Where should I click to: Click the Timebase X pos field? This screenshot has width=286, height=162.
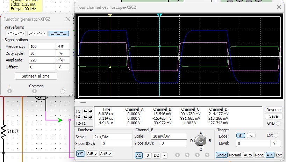(116, 143)
